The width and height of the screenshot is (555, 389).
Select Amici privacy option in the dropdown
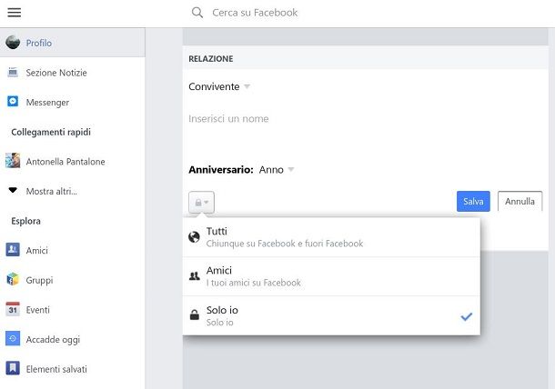pyautogui.click(x=331, y=276)
